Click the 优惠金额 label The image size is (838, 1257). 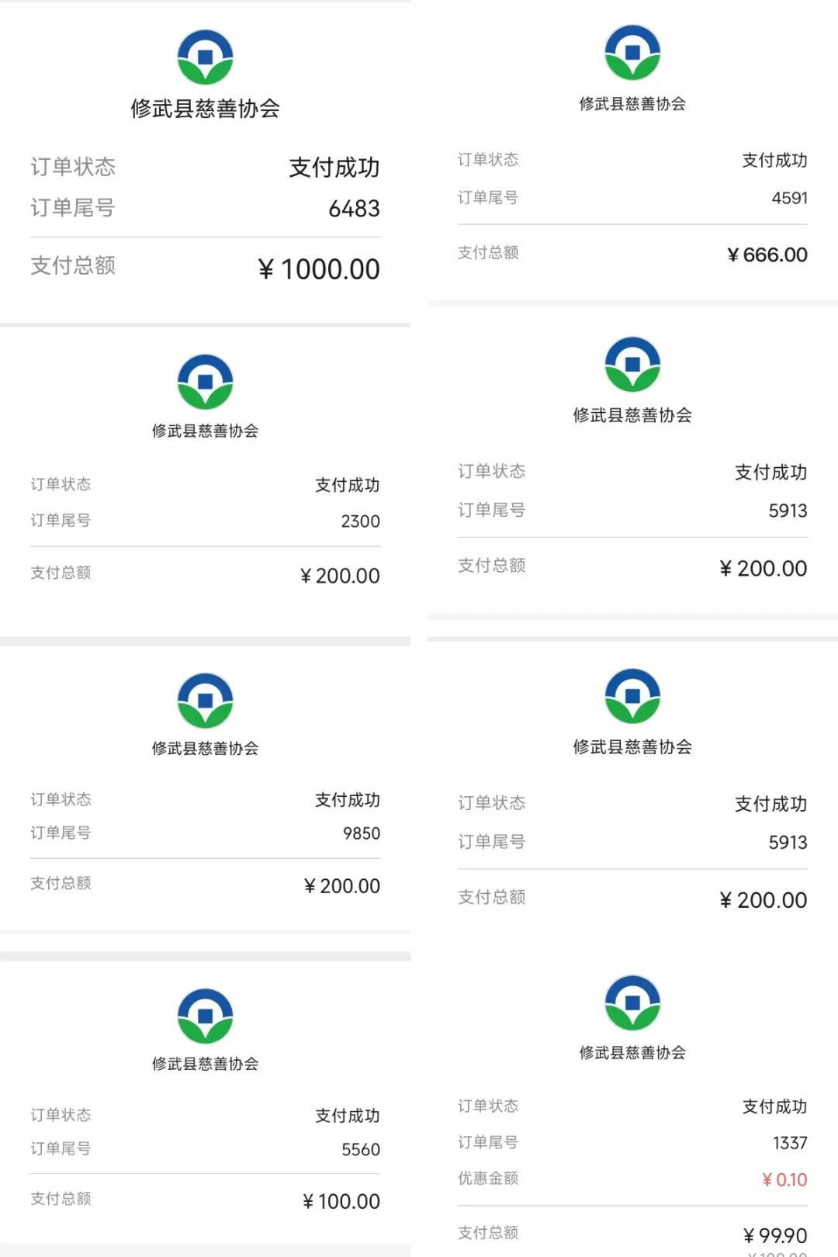click(488, 1178)
